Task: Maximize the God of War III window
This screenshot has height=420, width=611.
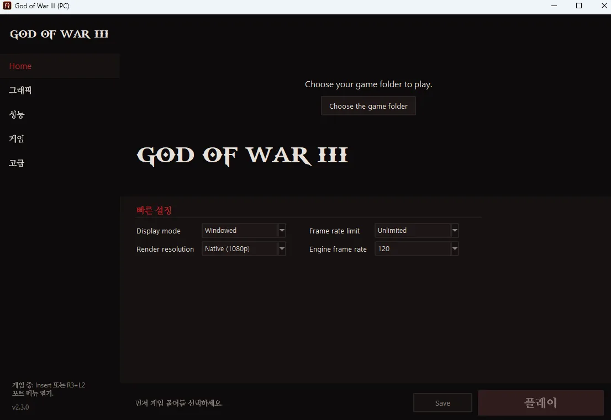Action: coord(579,6)
